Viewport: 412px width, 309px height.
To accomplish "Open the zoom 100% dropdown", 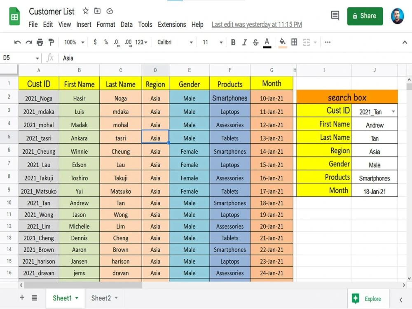I will [74, 42].
